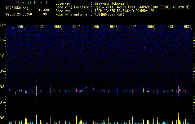The width and height of the screenshot is (195, 124).
Task: Click the Receiving Location label
Action: pos(72,7)
